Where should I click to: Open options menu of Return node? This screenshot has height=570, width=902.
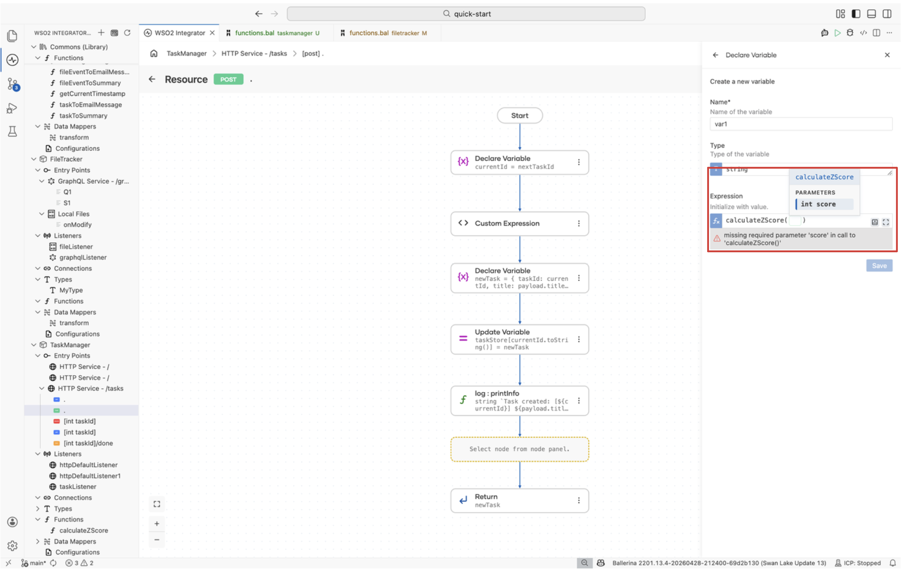pos(579,500)
